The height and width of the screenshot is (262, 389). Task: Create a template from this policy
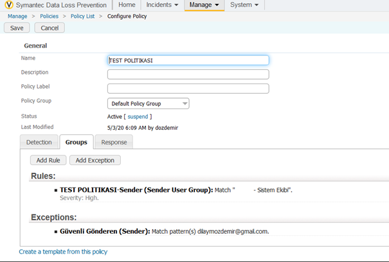(x=63, y=252)
